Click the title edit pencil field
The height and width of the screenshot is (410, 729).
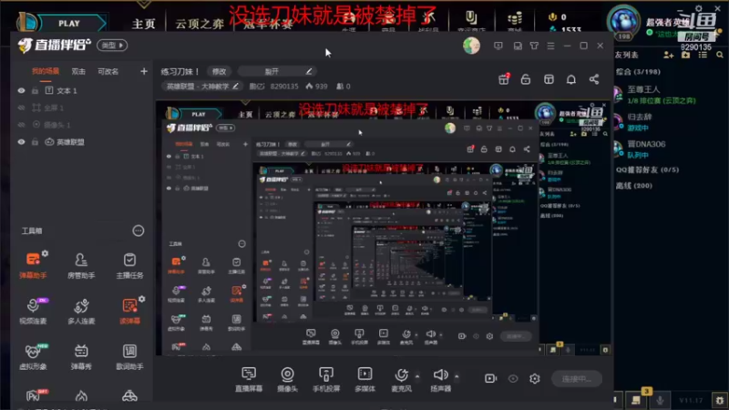tap(277, 71)
